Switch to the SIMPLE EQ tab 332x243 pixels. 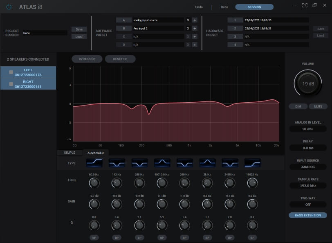pos(70,153)
